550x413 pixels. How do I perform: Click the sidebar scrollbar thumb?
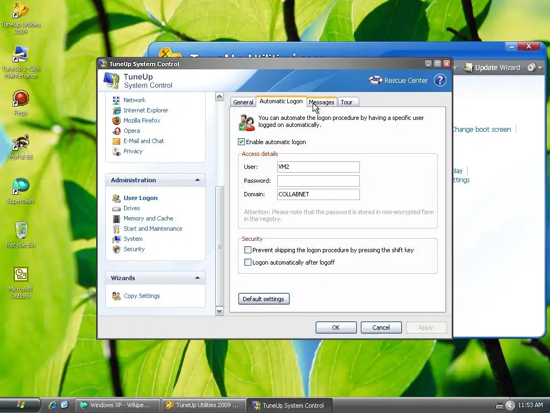click(x=220, y=246)
